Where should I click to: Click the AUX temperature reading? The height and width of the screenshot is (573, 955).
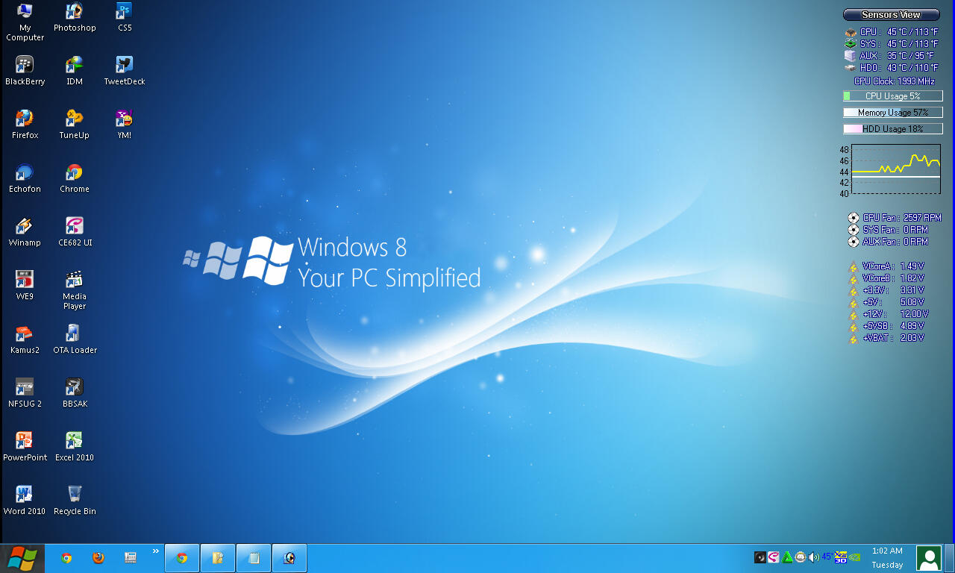889,56
